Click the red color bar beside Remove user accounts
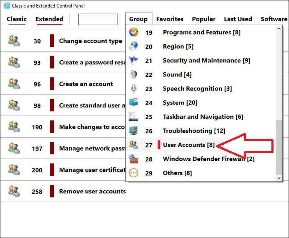Screen dimensions: 289x238 coord(52,191)
